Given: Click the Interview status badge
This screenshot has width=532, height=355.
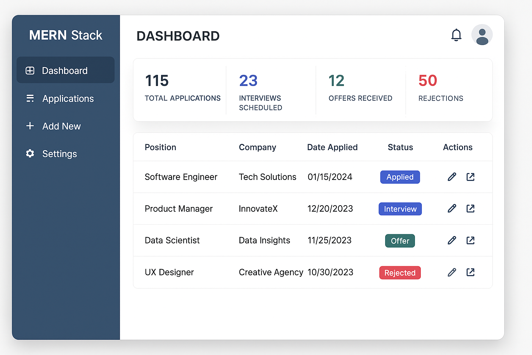Looking at the screenshot, I should click(400, 209).
